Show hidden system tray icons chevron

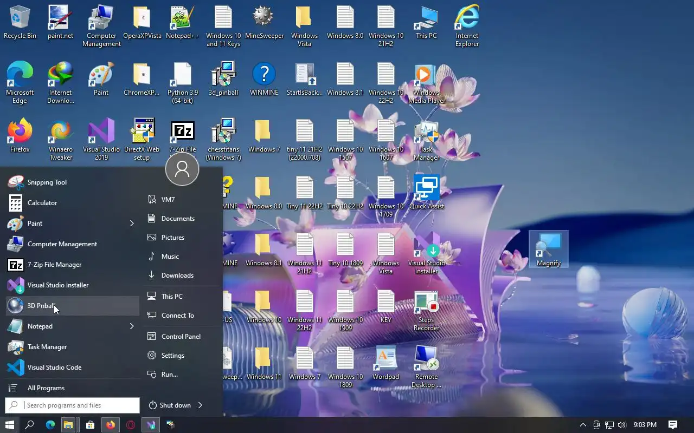(583, 425)
